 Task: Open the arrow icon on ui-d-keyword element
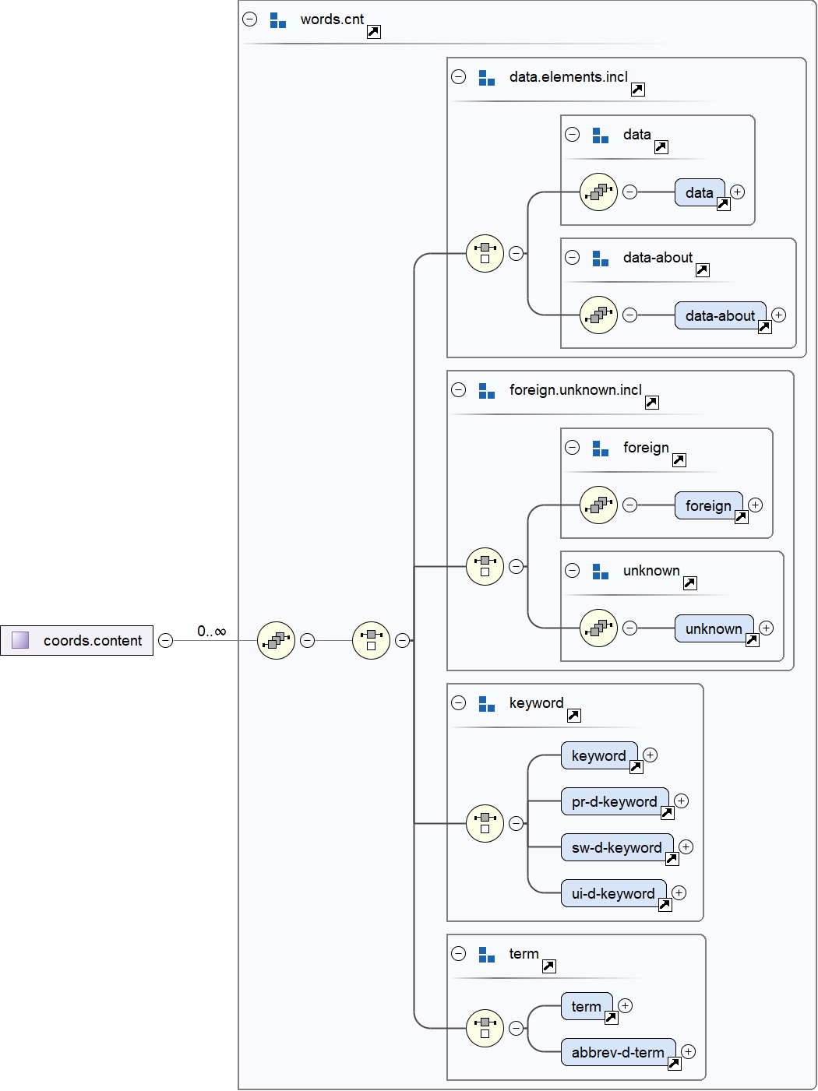coord(665,904)
